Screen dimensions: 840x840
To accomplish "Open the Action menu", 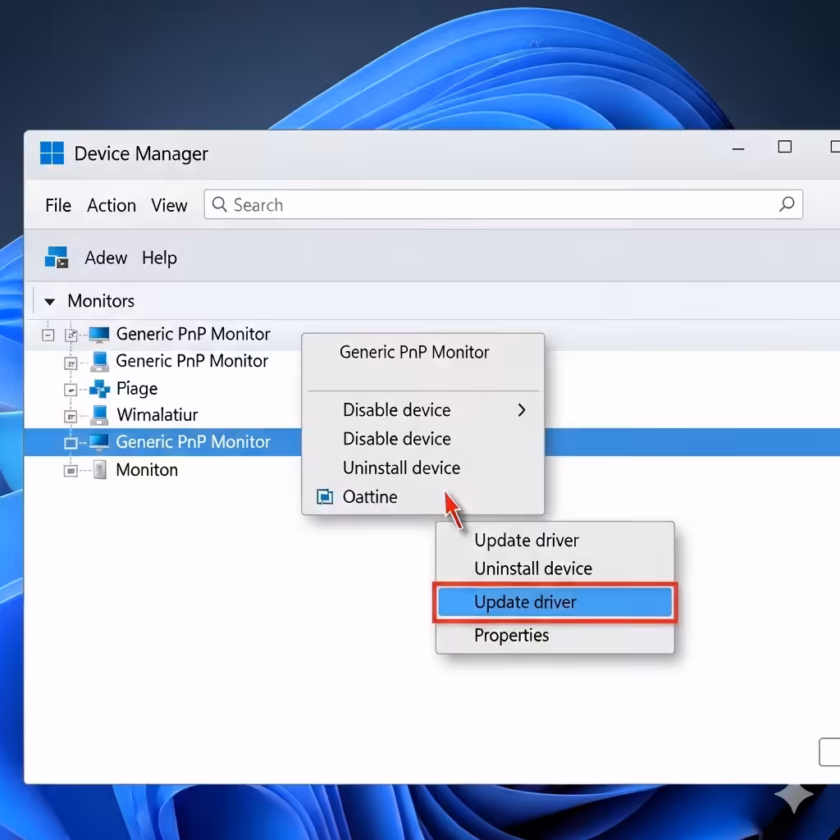I will point(112,205).
